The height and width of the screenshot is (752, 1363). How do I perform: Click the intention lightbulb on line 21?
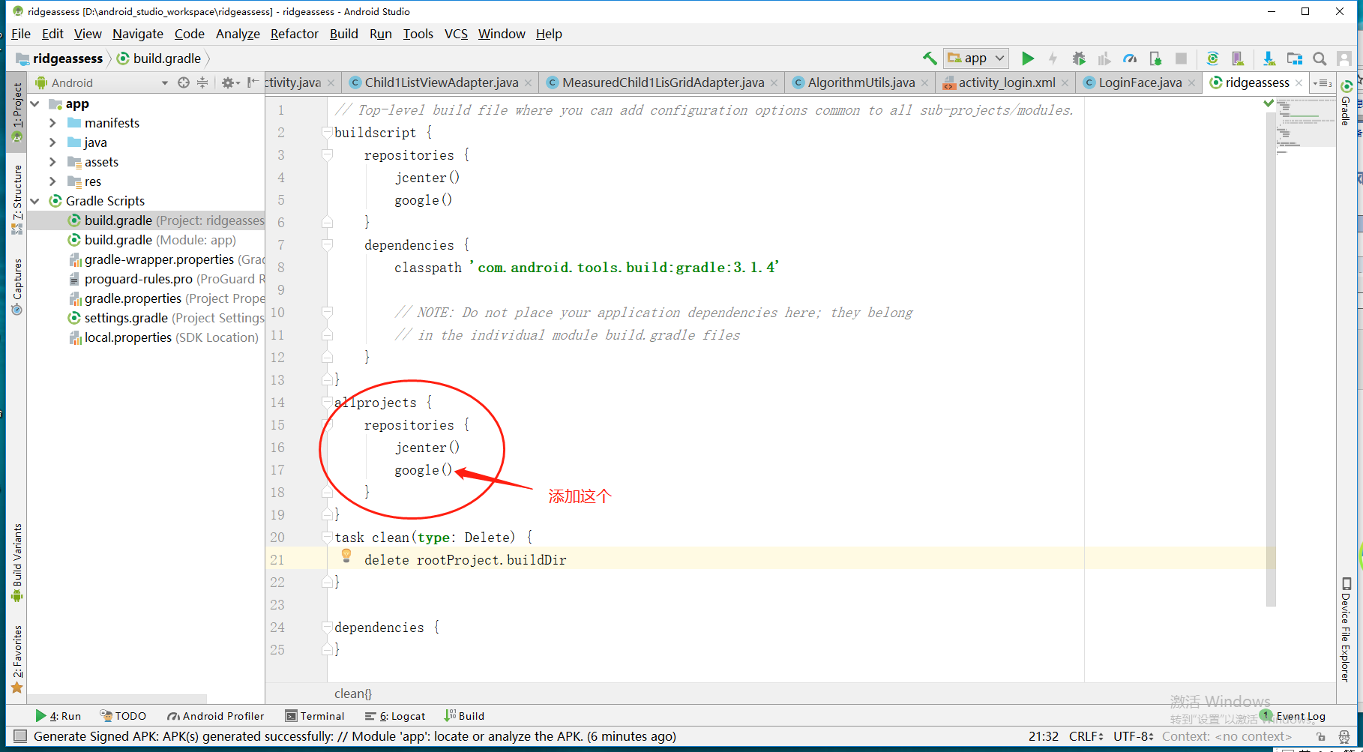346,556
